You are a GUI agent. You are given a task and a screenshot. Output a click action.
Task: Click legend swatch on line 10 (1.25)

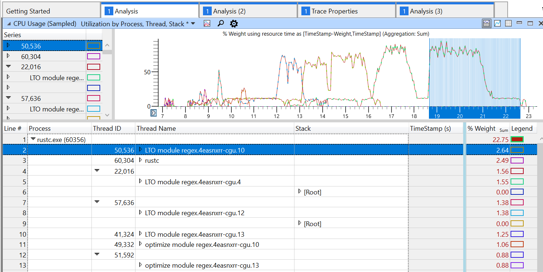(517, 234)
